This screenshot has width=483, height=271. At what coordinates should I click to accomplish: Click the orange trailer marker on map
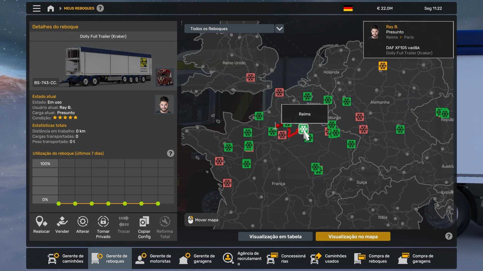[383, 66]
